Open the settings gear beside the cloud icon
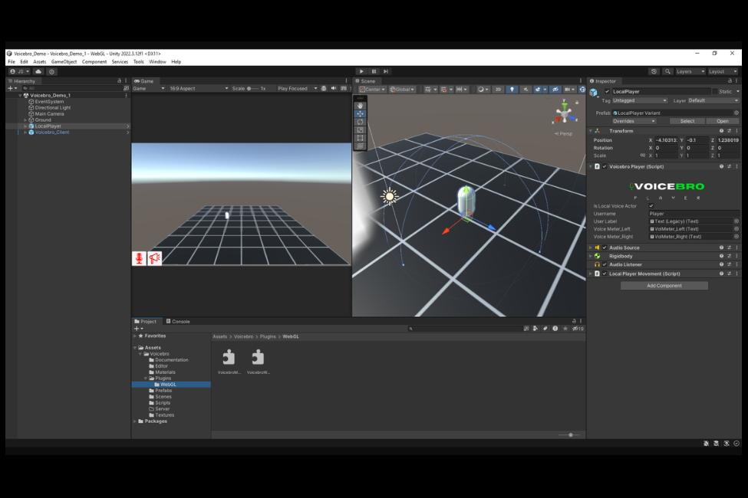Image resolution: width=748 pixels, height=498 pixels. [52, 71]
